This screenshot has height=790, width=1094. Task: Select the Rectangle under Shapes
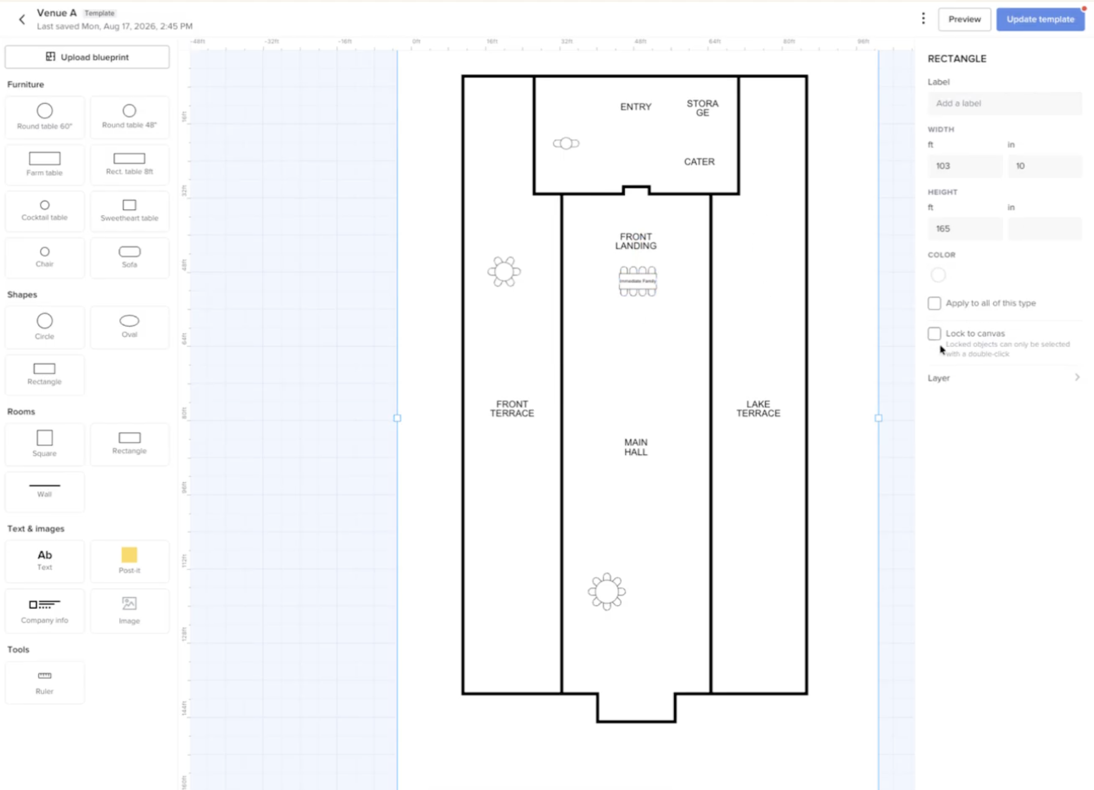(x=44, y=375)
